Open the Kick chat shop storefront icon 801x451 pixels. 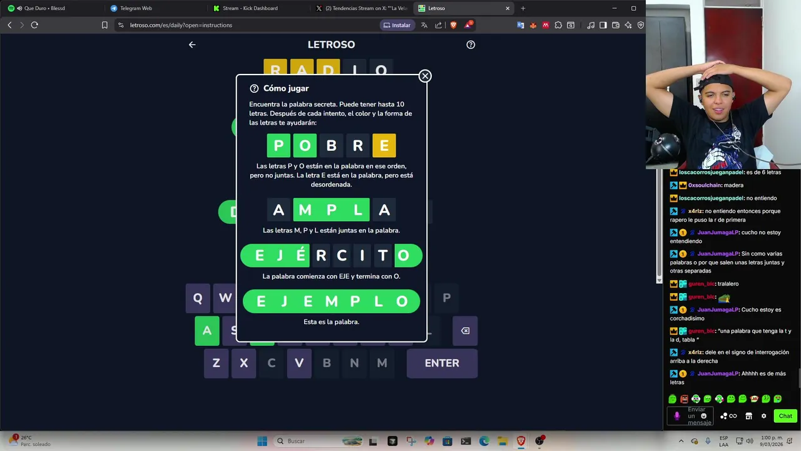pyautogui.click(x=748, y=416)
